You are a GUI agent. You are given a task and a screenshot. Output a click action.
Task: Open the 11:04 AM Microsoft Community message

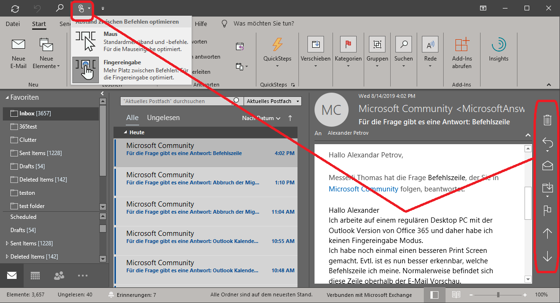[206, 211]
